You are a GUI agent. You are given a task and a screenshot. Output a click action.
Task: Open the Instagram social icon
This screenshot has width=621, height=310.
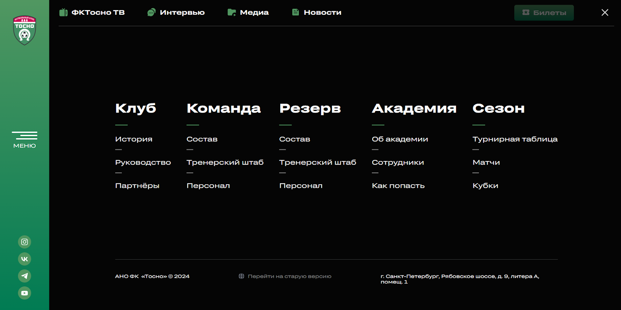pos(24,242)
